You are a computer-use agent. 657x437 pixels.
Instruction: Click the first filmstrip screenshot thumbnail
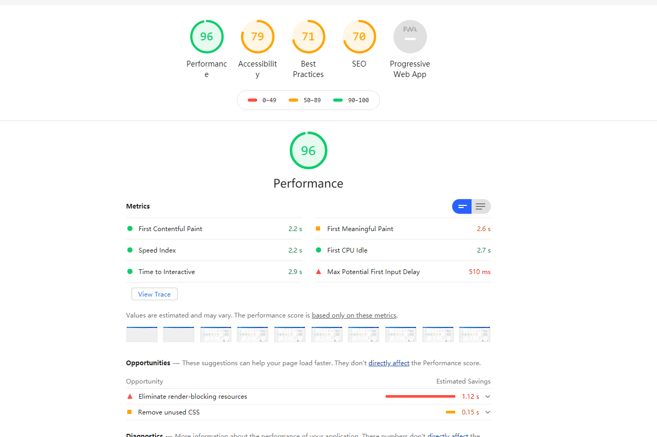tap(142, 334)
